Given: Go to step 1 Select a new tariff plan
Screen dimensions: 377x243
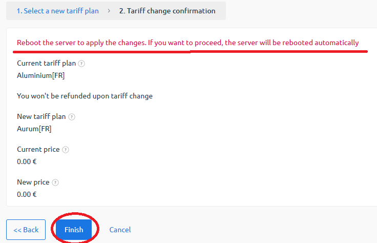Looking at the screenshot, I should click(58, 11).
